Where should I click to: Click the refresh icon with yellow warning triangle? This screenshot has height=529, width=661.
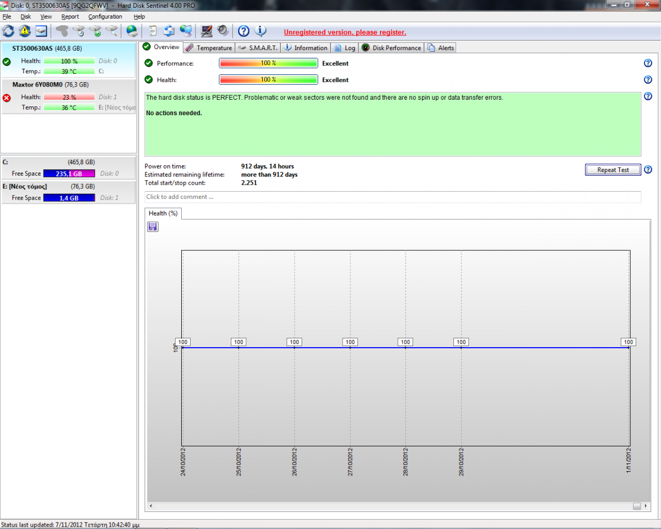point(25,31)
